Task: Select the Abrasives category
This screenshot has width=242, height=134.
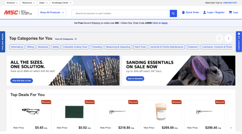Action: pos(43,47)
